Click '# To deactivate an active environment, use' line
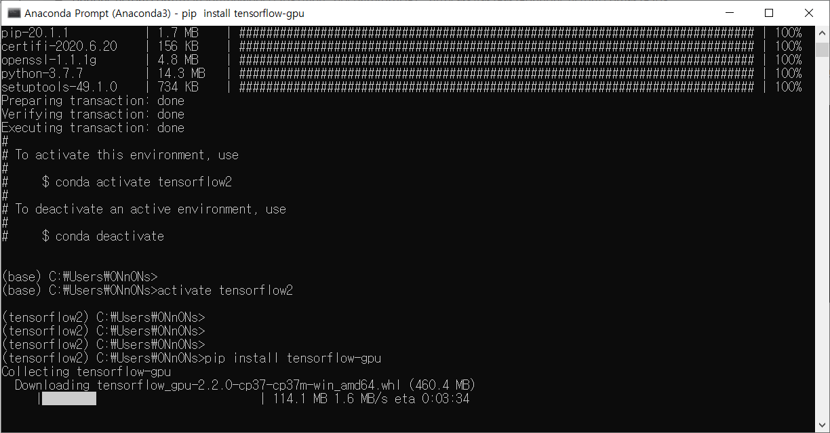 point(144,209)
